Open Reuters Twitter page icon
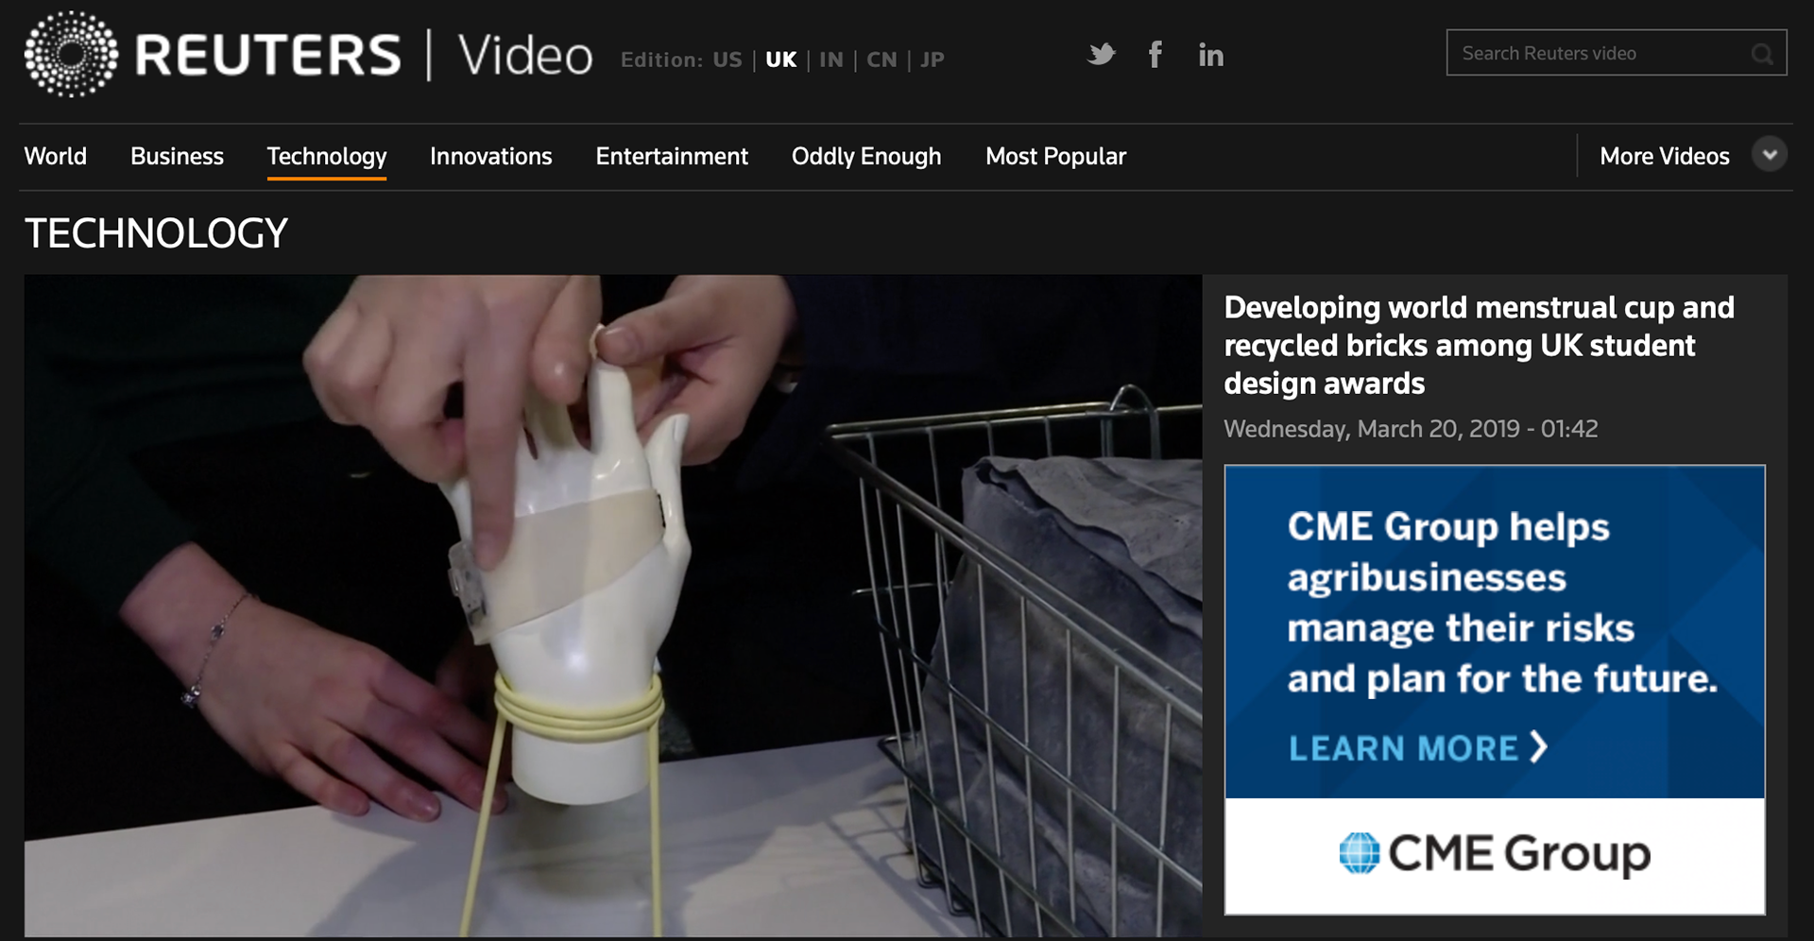 [x=1102, y=55]
